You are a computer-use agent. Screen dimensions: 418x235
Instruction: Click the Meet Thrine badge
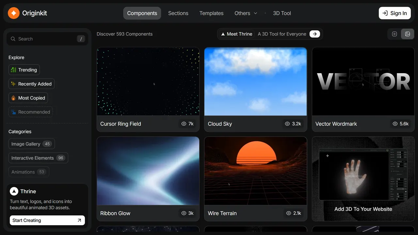237,34
